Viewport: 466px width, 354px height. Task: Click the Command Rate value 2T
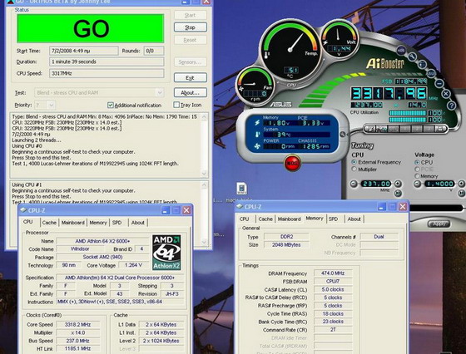click(x=333, y=329)
